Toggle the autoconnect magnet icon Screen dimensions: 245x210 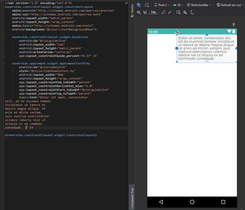(145, 12)
